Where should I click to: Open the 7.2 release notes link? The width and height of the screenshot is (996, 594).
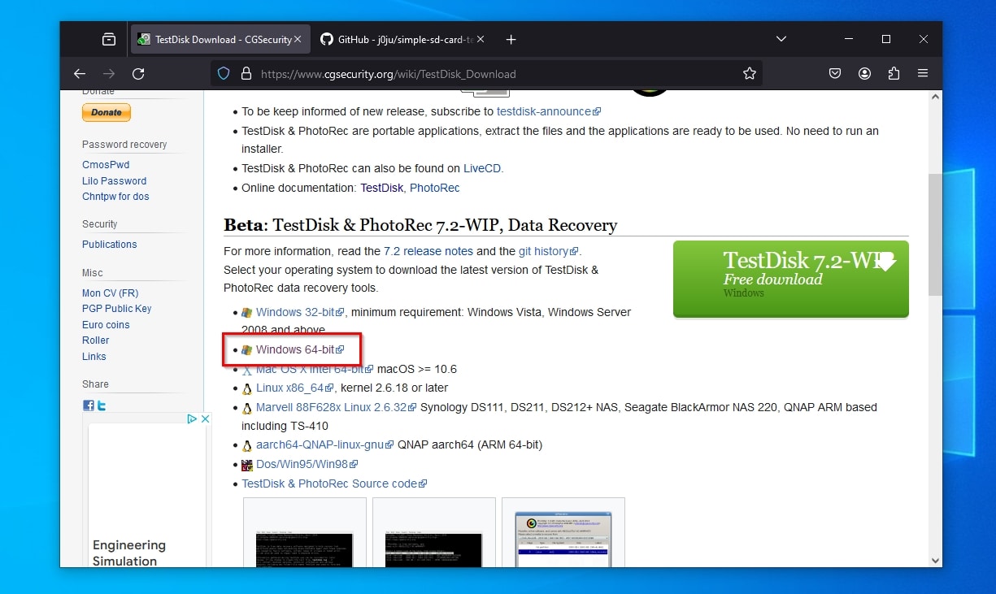coord(428,251)
